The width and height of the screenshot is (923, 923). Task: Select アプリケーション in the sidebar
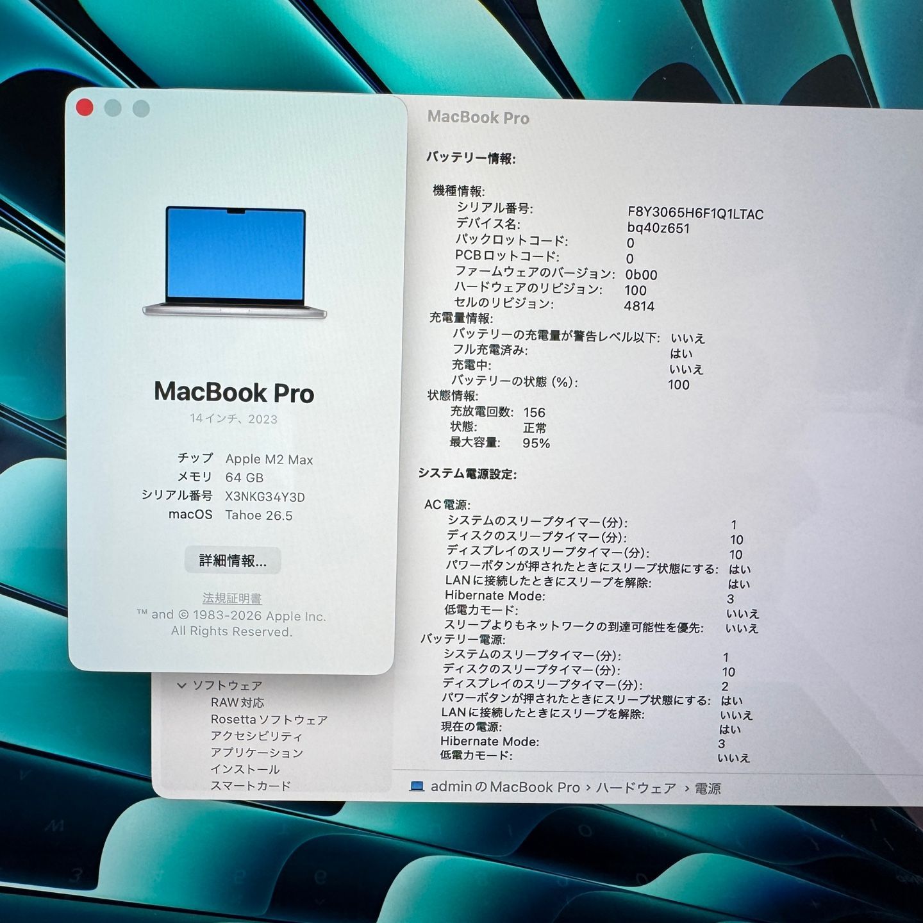[x=257, y=753]
